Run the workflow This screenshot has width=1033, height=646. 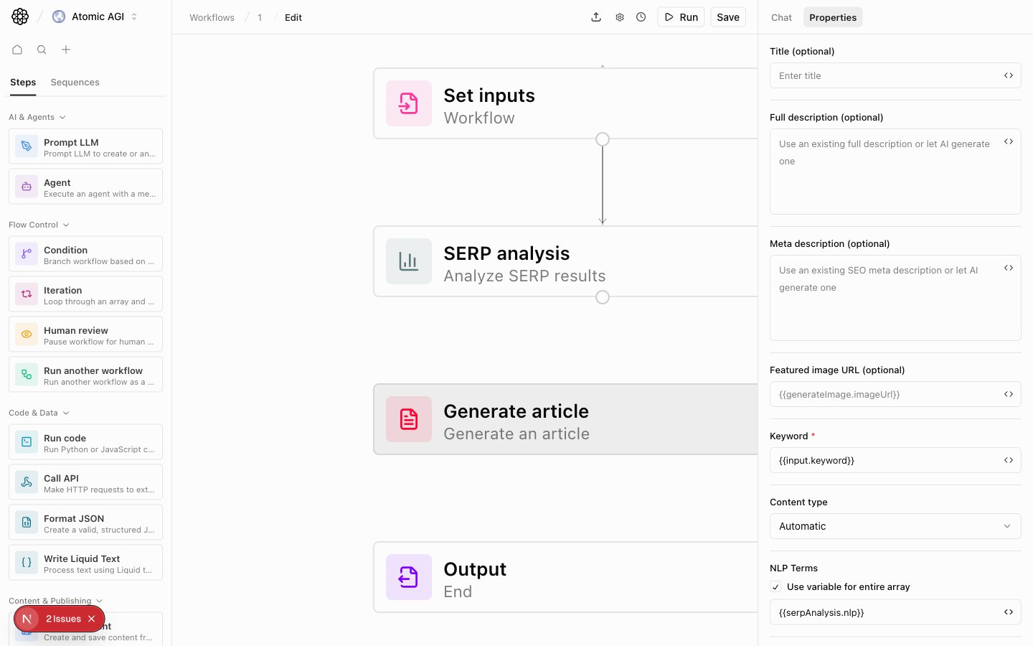coord(681,17)
